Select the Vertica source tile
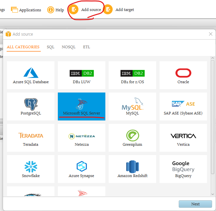 183,138
